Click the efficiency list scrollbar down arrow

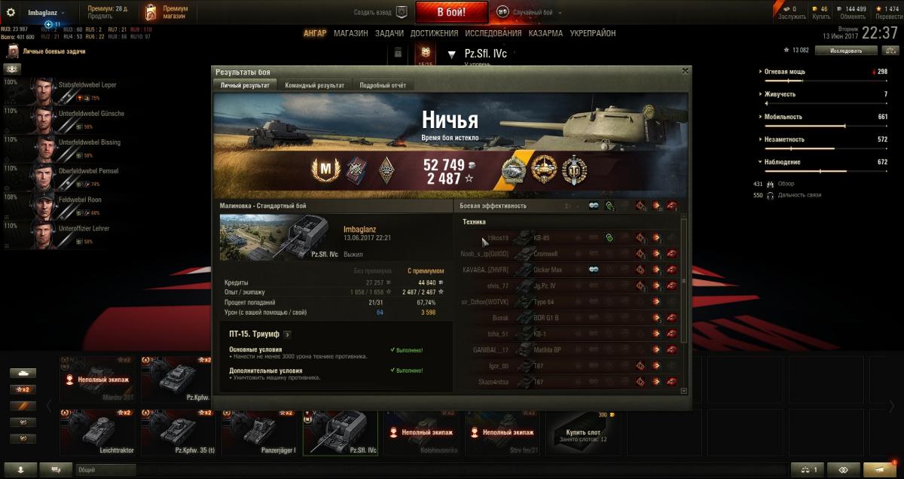point(683,391)
